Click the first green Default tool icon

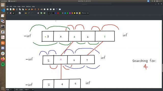click(x=41, y=13)
